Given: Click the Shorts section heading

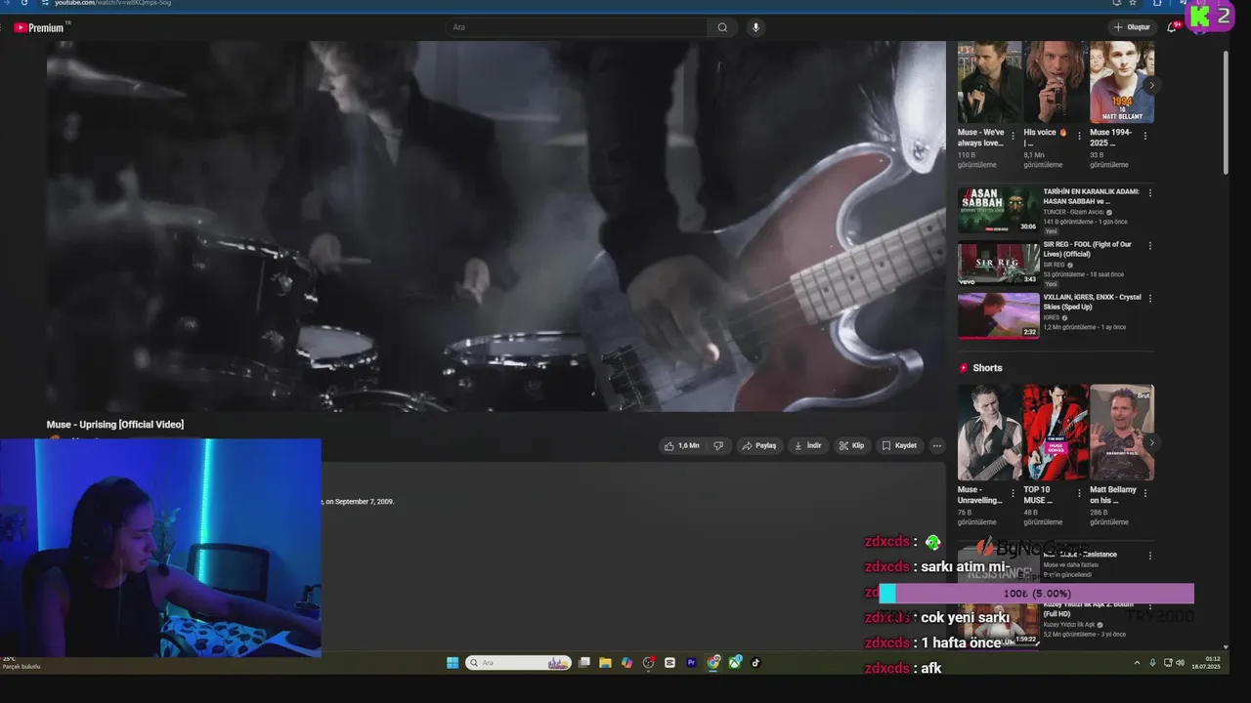Looking at the screenshot, I should [x=987, y=368].
